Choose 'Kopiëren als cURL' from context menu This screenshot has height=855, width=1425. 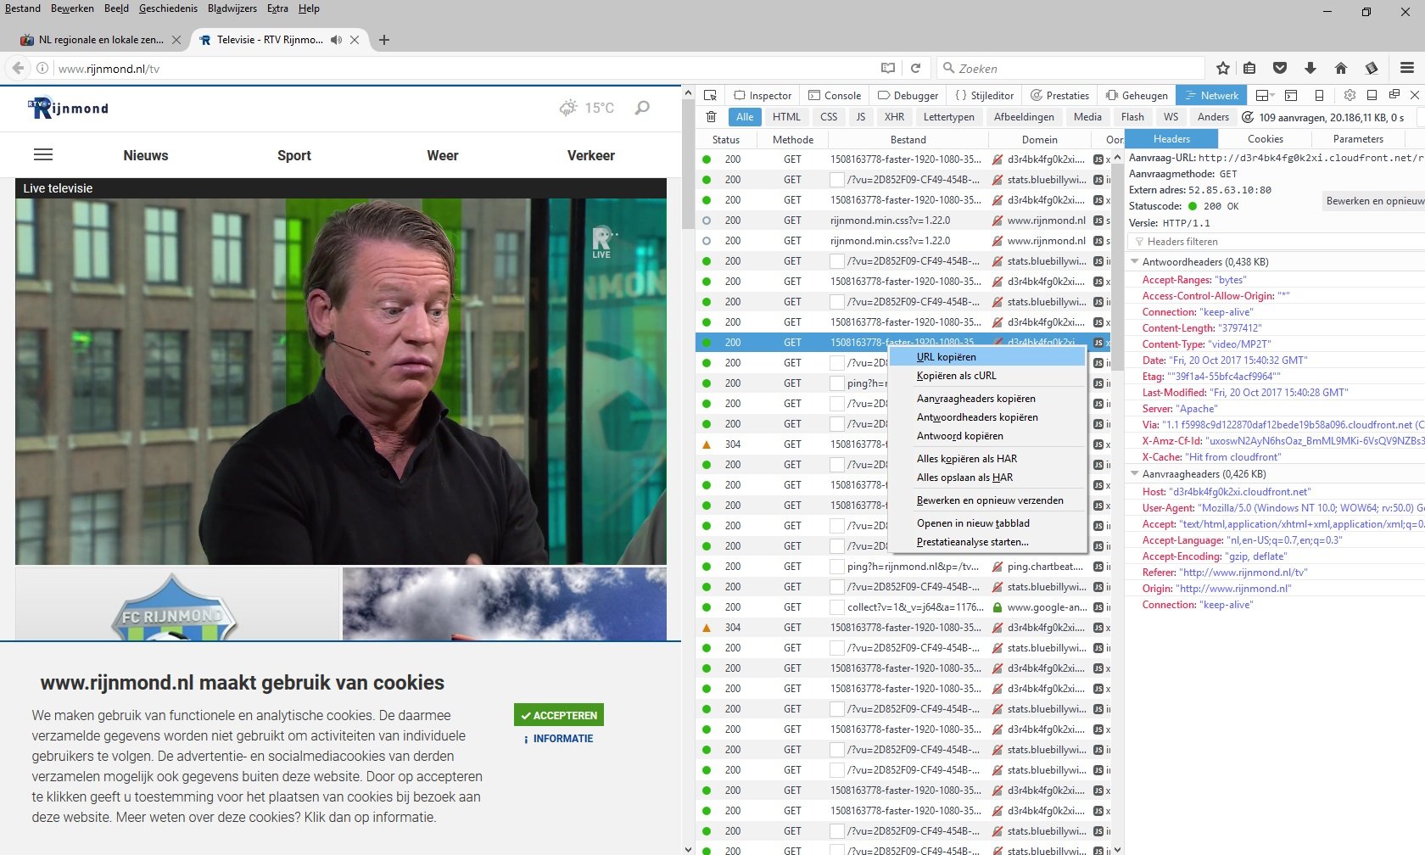coord(956,376)
